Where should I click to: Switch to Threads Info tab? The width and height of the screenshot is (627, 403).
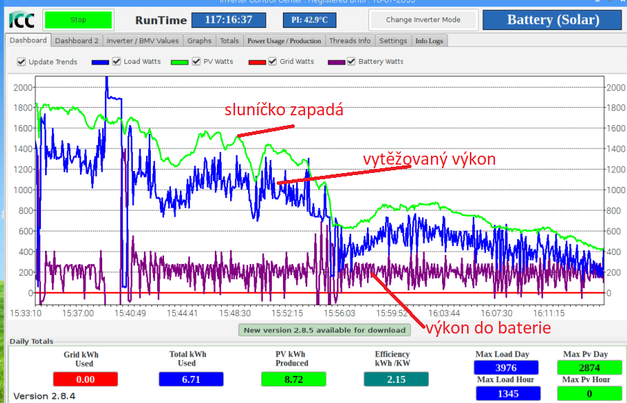(350, 41)
